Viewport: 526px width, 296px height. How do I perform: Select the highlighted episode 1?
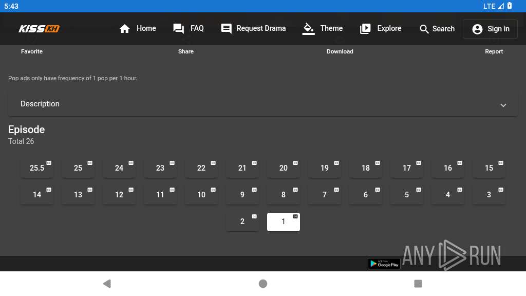coord(284,222)
